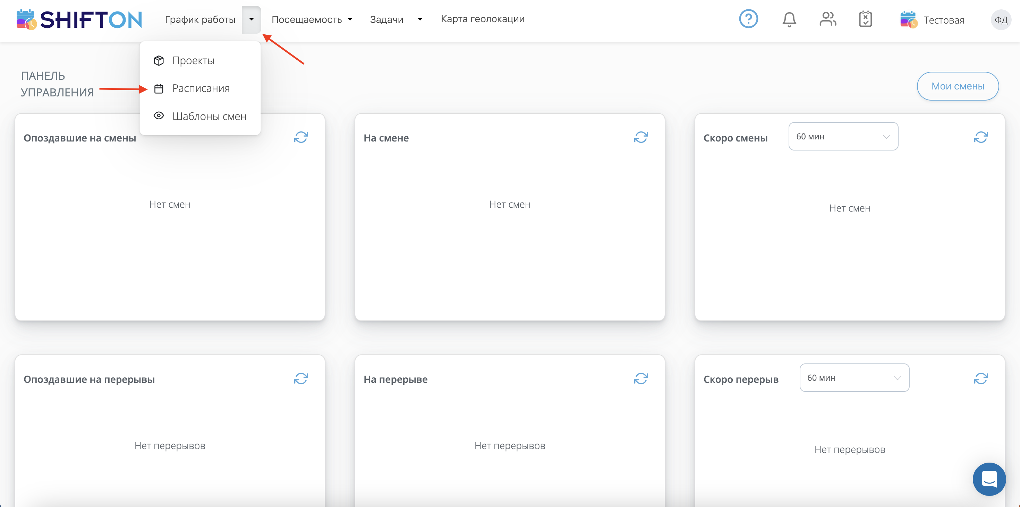Click the Шаблоны смен eye icon
Image resolution: width=1020 pixels, height=507 pixels.
159,115
